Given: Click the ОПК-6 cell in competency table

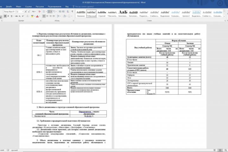Looking at the screenshot, I should tap(39, 92).
